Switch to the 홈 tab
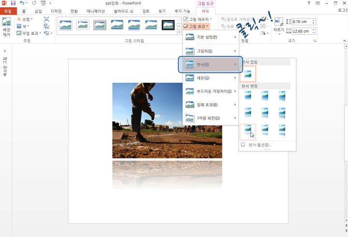The width and height of the screenshot is (348, 237). pos(24,11)
